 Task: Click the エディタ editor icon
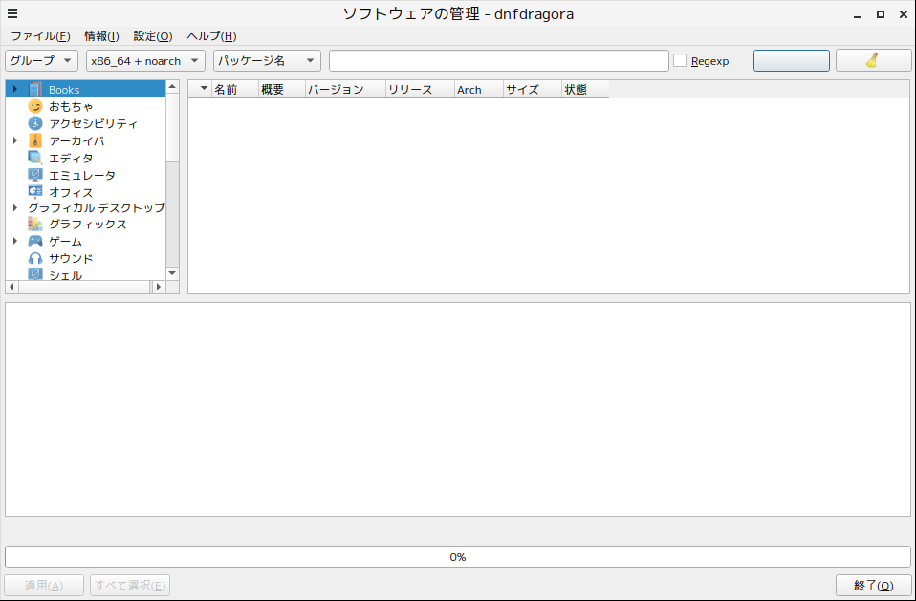[x=35, y=158]
